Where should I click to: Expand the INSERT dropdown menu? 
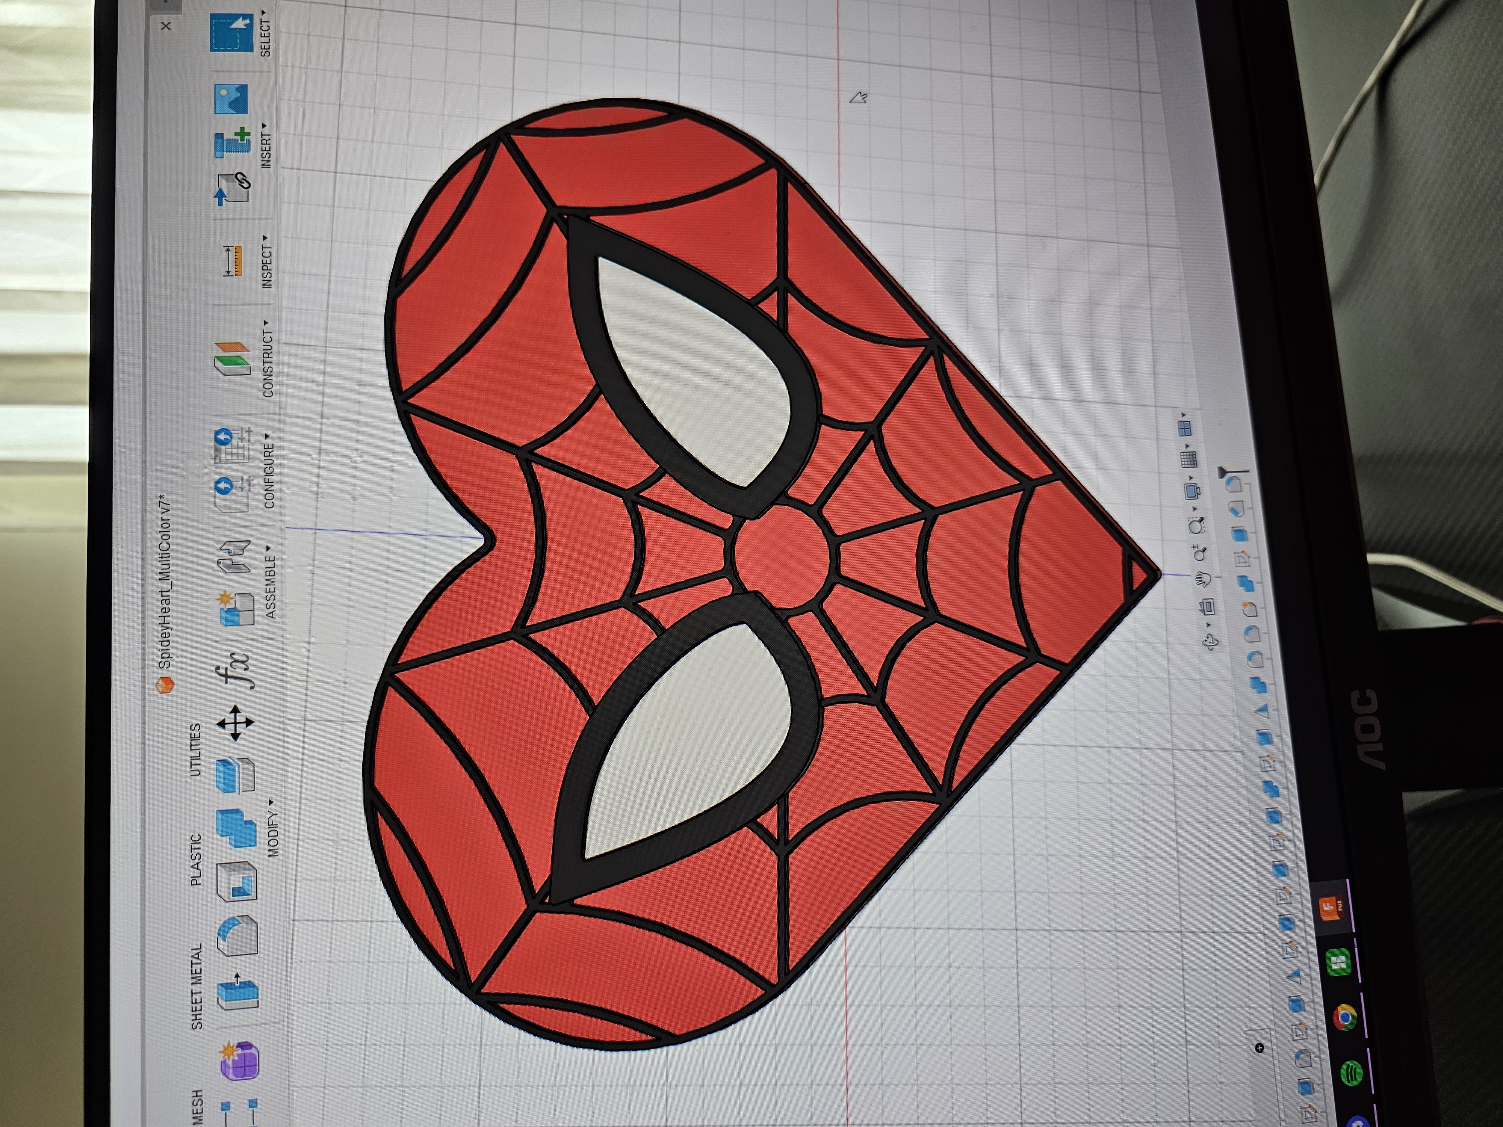click(x=266, y=145)
